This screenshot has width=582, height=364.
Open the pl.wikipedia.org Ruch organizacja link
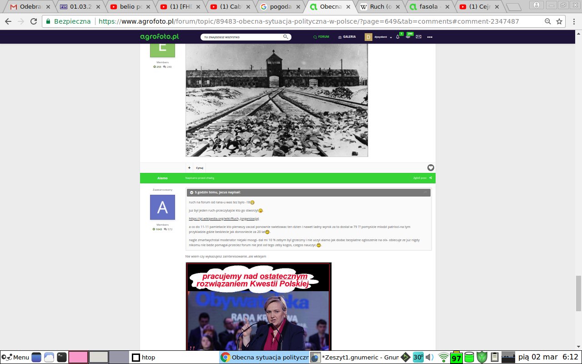224,219
